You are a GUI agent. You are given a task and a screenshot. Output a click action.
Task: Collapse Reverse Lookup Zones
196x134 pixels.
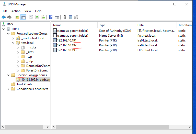click(x=8, y=75)
